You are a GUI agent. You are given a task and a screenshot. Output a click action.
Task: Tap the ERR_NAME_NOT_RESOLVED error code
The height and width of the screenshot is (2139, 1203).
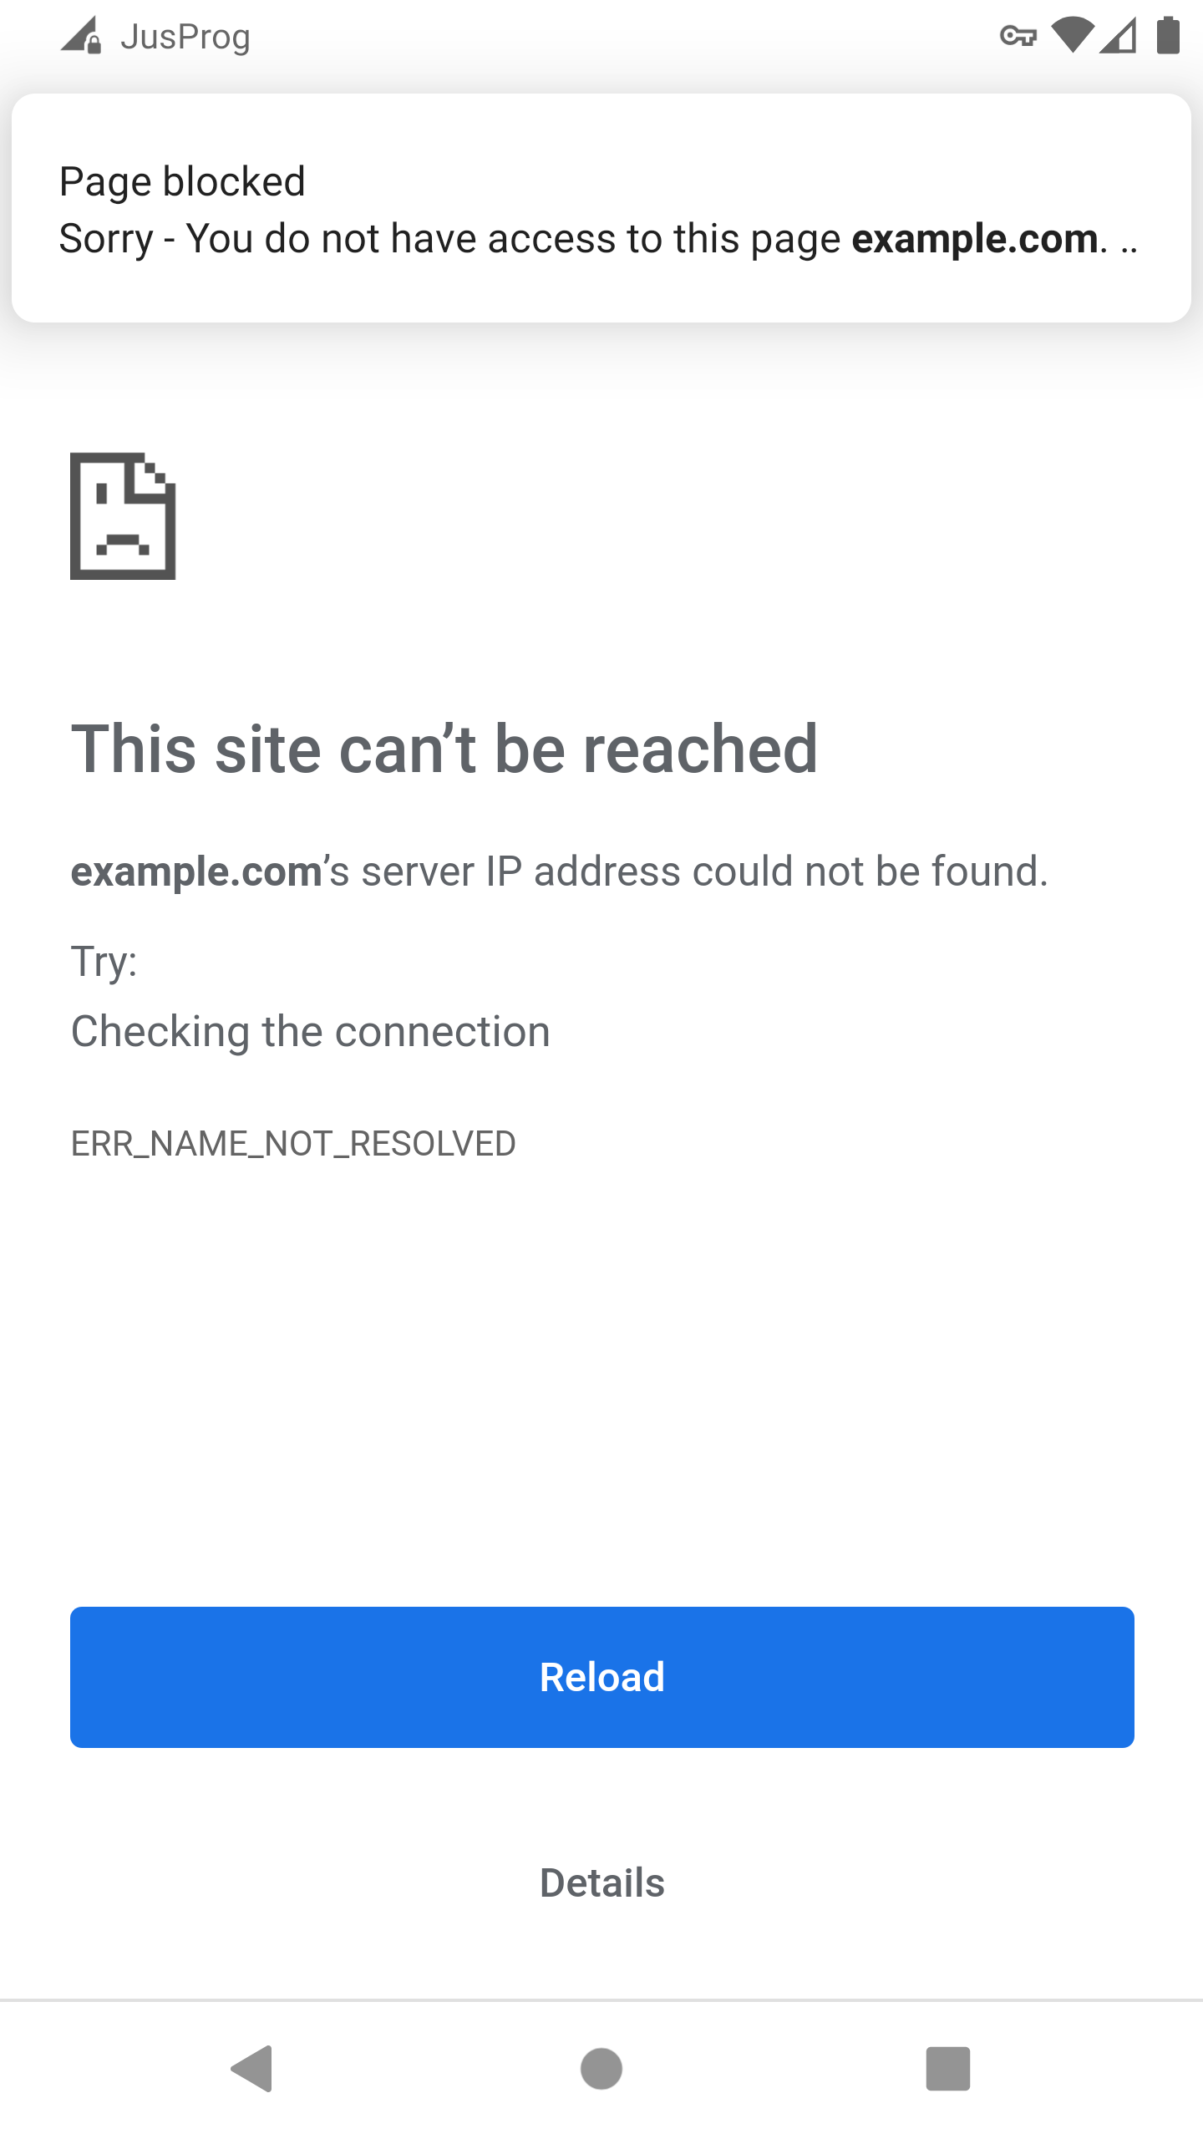pyautogui.click(x=293, y=1144)
